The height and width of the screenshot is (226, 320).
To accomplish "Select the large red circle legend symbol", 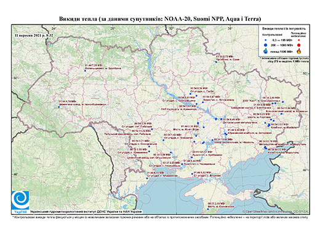I will point(299,45).
